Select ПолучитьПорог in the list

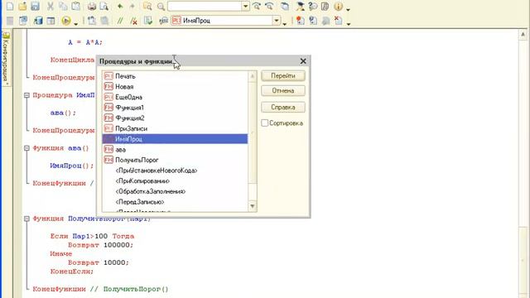pyautogui.click(x=175, y=160)
